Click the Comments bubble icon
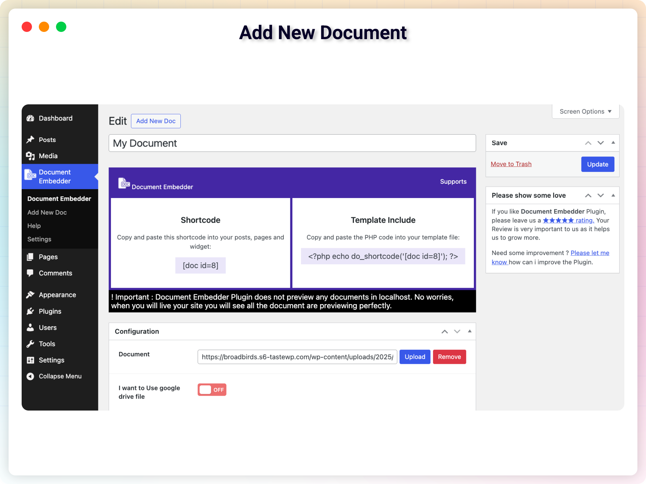 click(30, 273)
